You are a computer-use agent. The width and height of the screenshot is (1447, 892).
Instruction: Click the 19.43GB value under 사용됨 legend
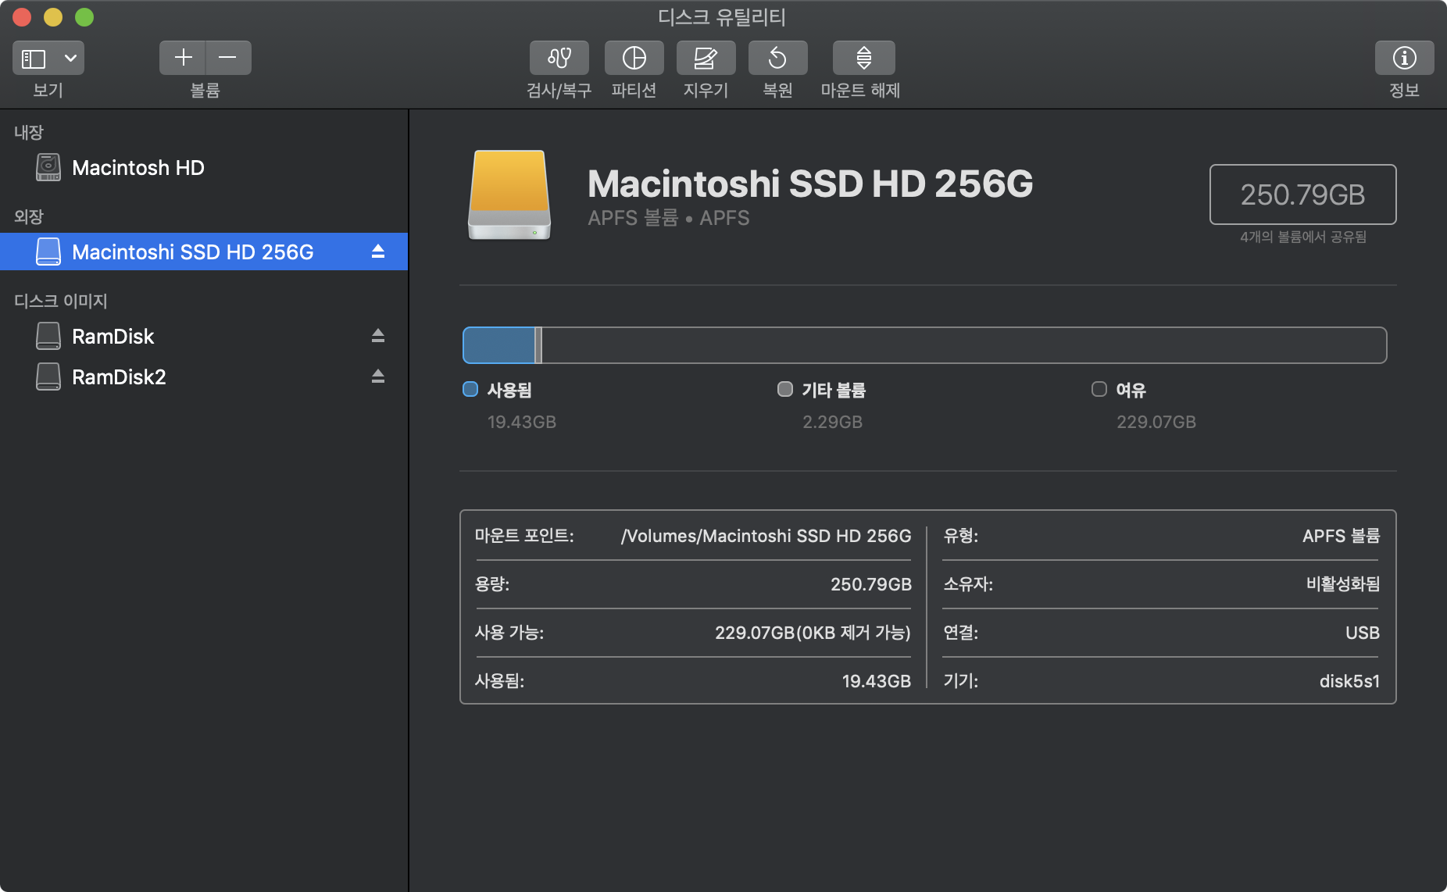point(522,422)
